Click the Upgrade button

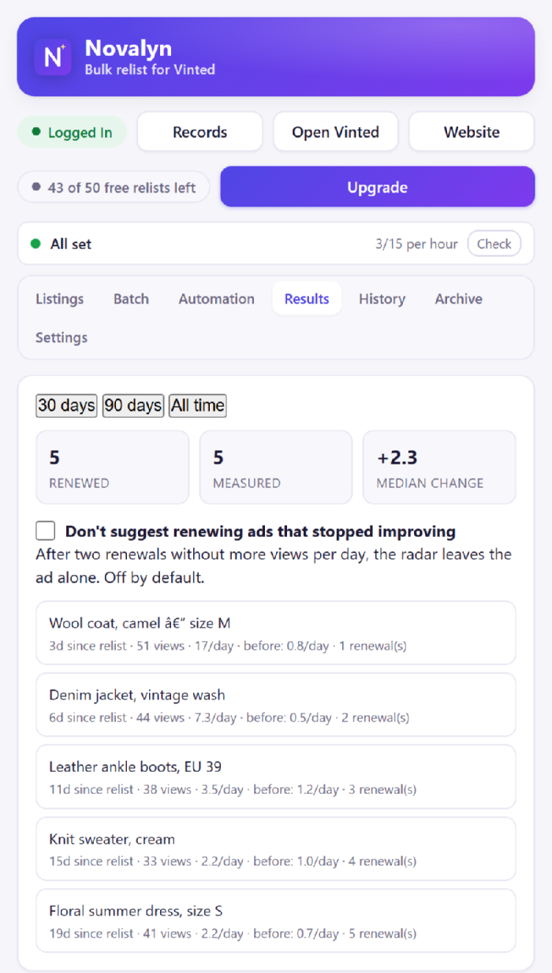coord(378,187)
